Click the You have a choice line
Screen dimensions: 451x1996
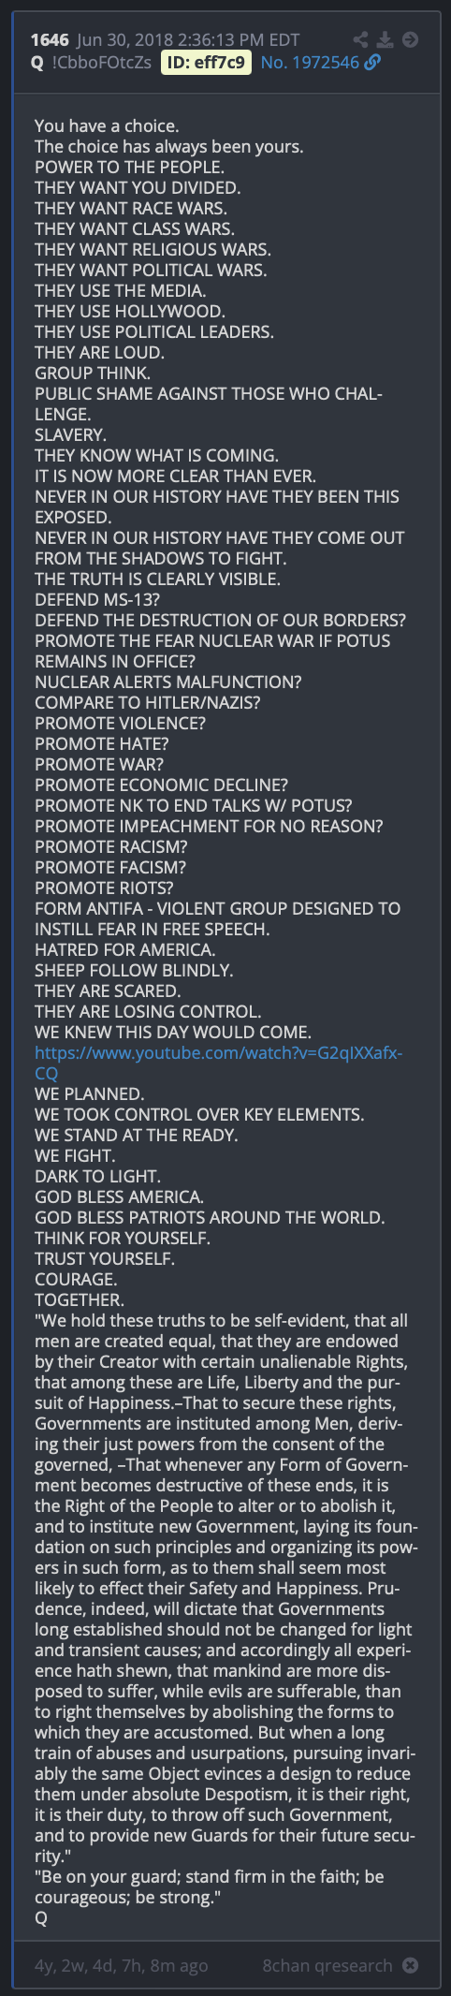107,125
